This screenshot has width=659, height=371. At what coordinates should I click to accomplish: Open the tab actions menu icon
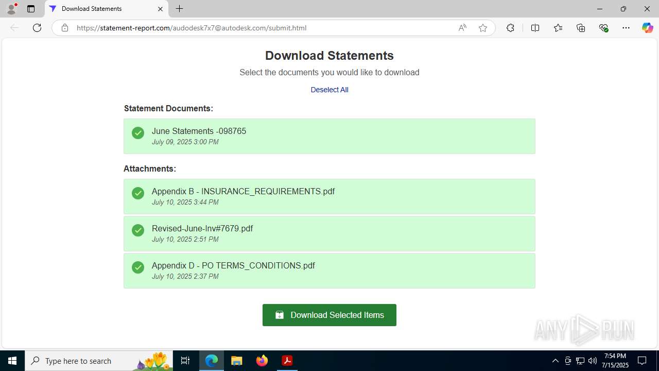(31, 9)
